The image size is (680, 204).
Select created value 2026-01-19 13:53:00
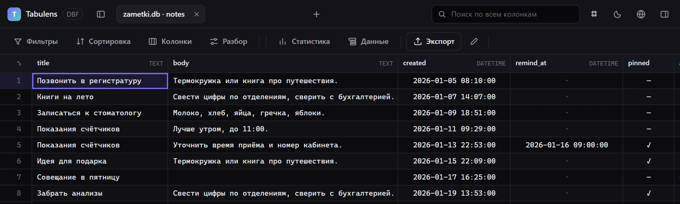[x=454, y=193]
